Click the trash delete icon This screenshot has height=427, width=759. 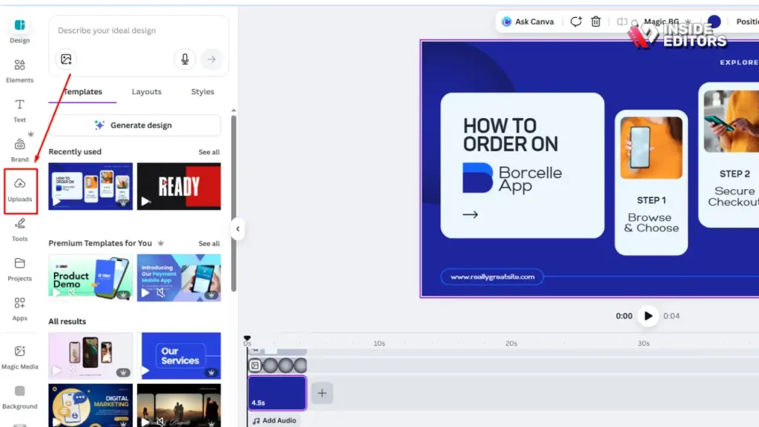tap(596, 21)
